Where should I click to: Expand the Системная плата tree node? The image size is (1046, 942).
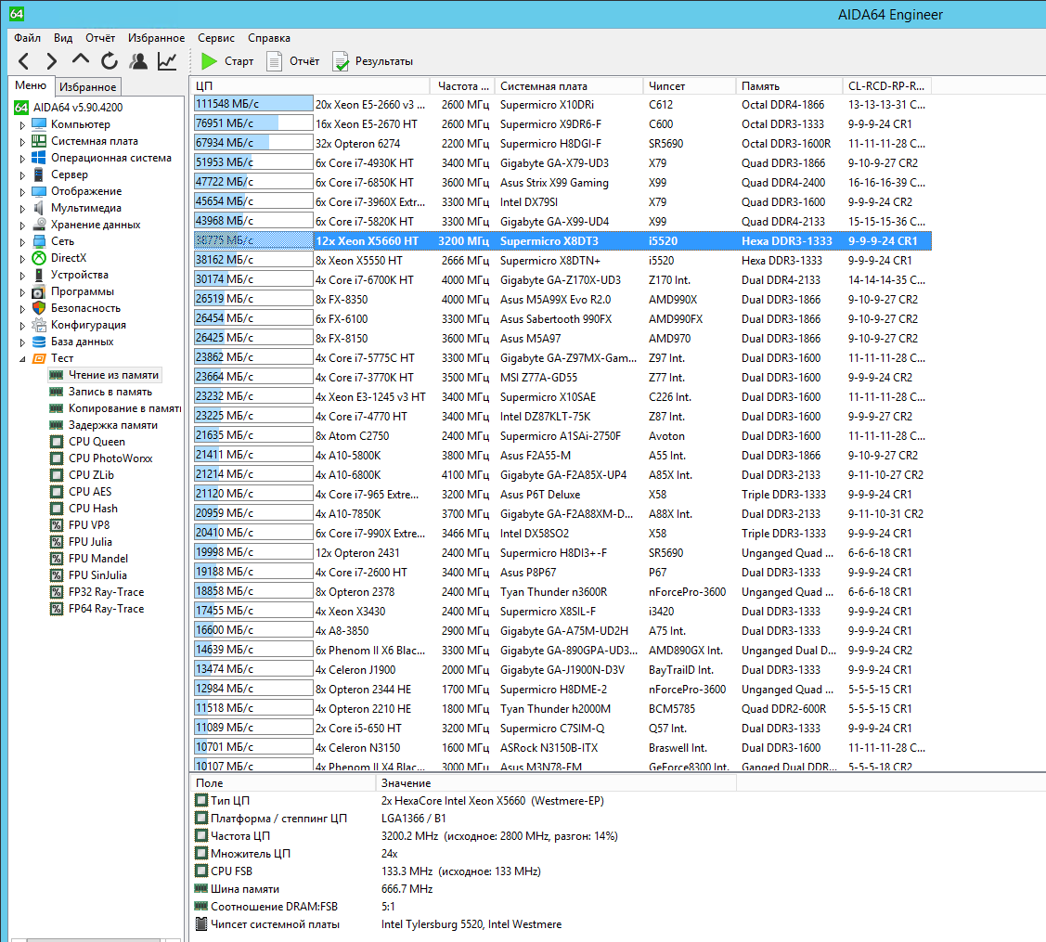[x=22, y=141]
